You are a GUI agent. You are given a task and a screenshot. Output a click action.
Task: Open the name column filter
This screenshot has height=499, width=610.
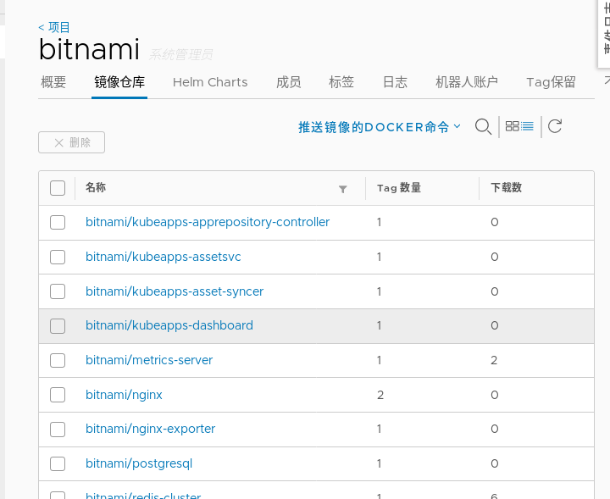343,189
